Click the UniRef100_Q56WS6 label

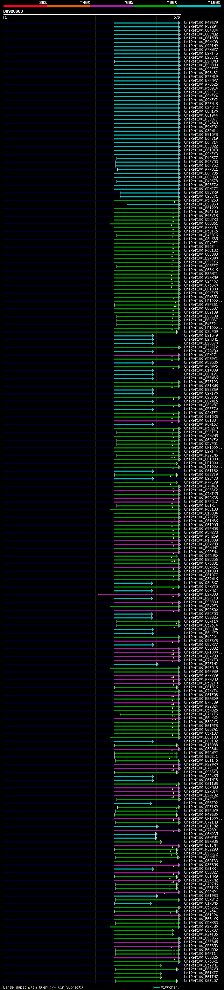(201, 379)
